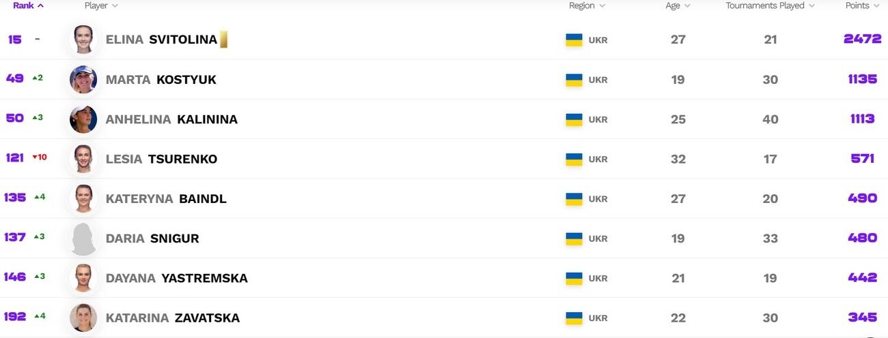This screenshot has width=888, height=338.
Task: Open Kateryna Baindl's player profile link
Action: tap(166, 199)
